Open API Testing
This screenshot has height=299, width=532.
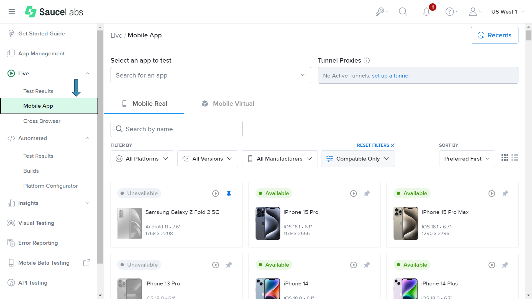coord(33,283)
